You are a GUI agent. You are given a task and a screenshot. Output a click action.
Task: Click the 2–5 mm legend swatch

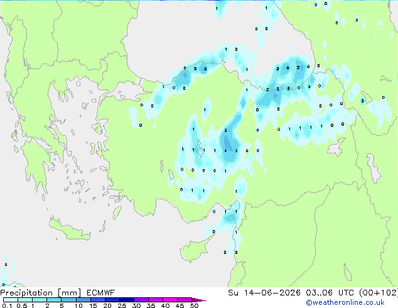pos(54,300)
